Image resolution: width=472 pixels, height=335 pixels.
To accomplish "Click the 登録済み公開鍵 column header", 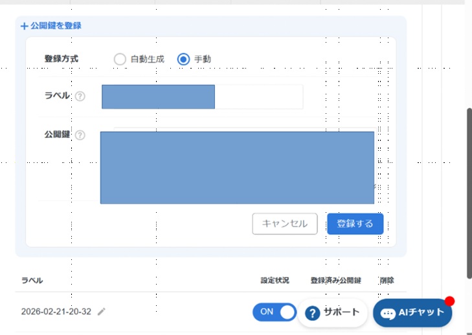I will [x=335, y=281].
